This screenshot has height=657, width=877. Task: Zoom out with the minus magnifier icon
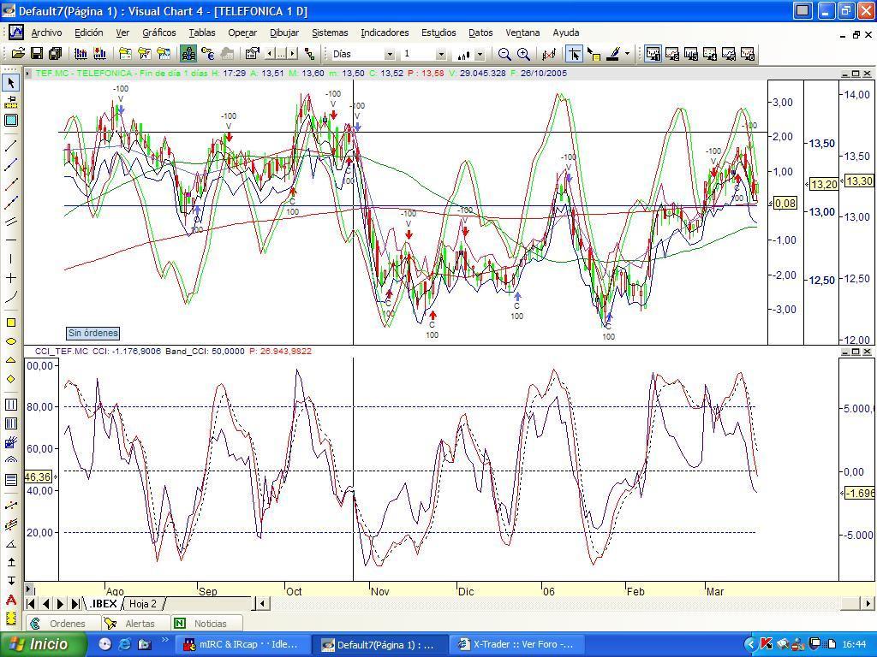point(504,54)
